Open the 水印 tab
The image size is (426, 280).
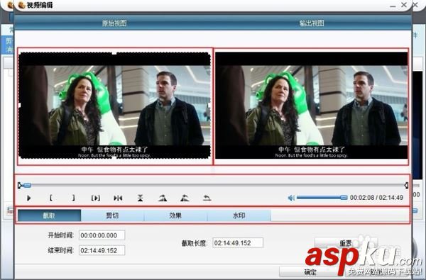point(239,215)
